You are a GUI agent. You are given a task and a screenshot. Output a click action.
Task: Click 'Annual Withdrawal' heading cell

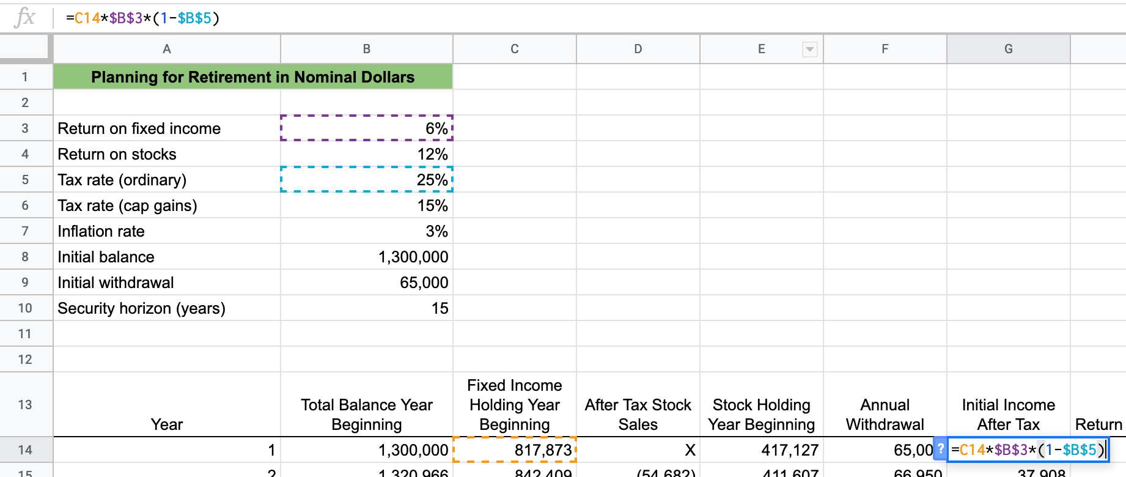(885, 405)
